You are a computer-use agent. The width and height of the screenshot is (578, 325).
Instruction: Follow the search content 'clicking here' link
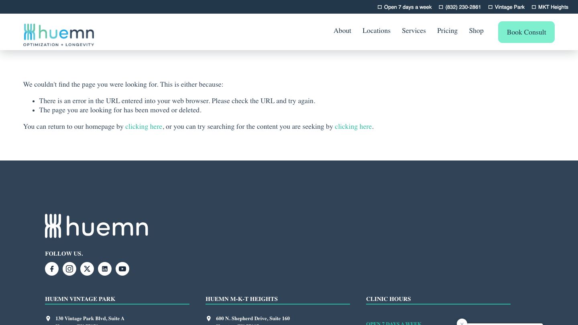(353, 127)
